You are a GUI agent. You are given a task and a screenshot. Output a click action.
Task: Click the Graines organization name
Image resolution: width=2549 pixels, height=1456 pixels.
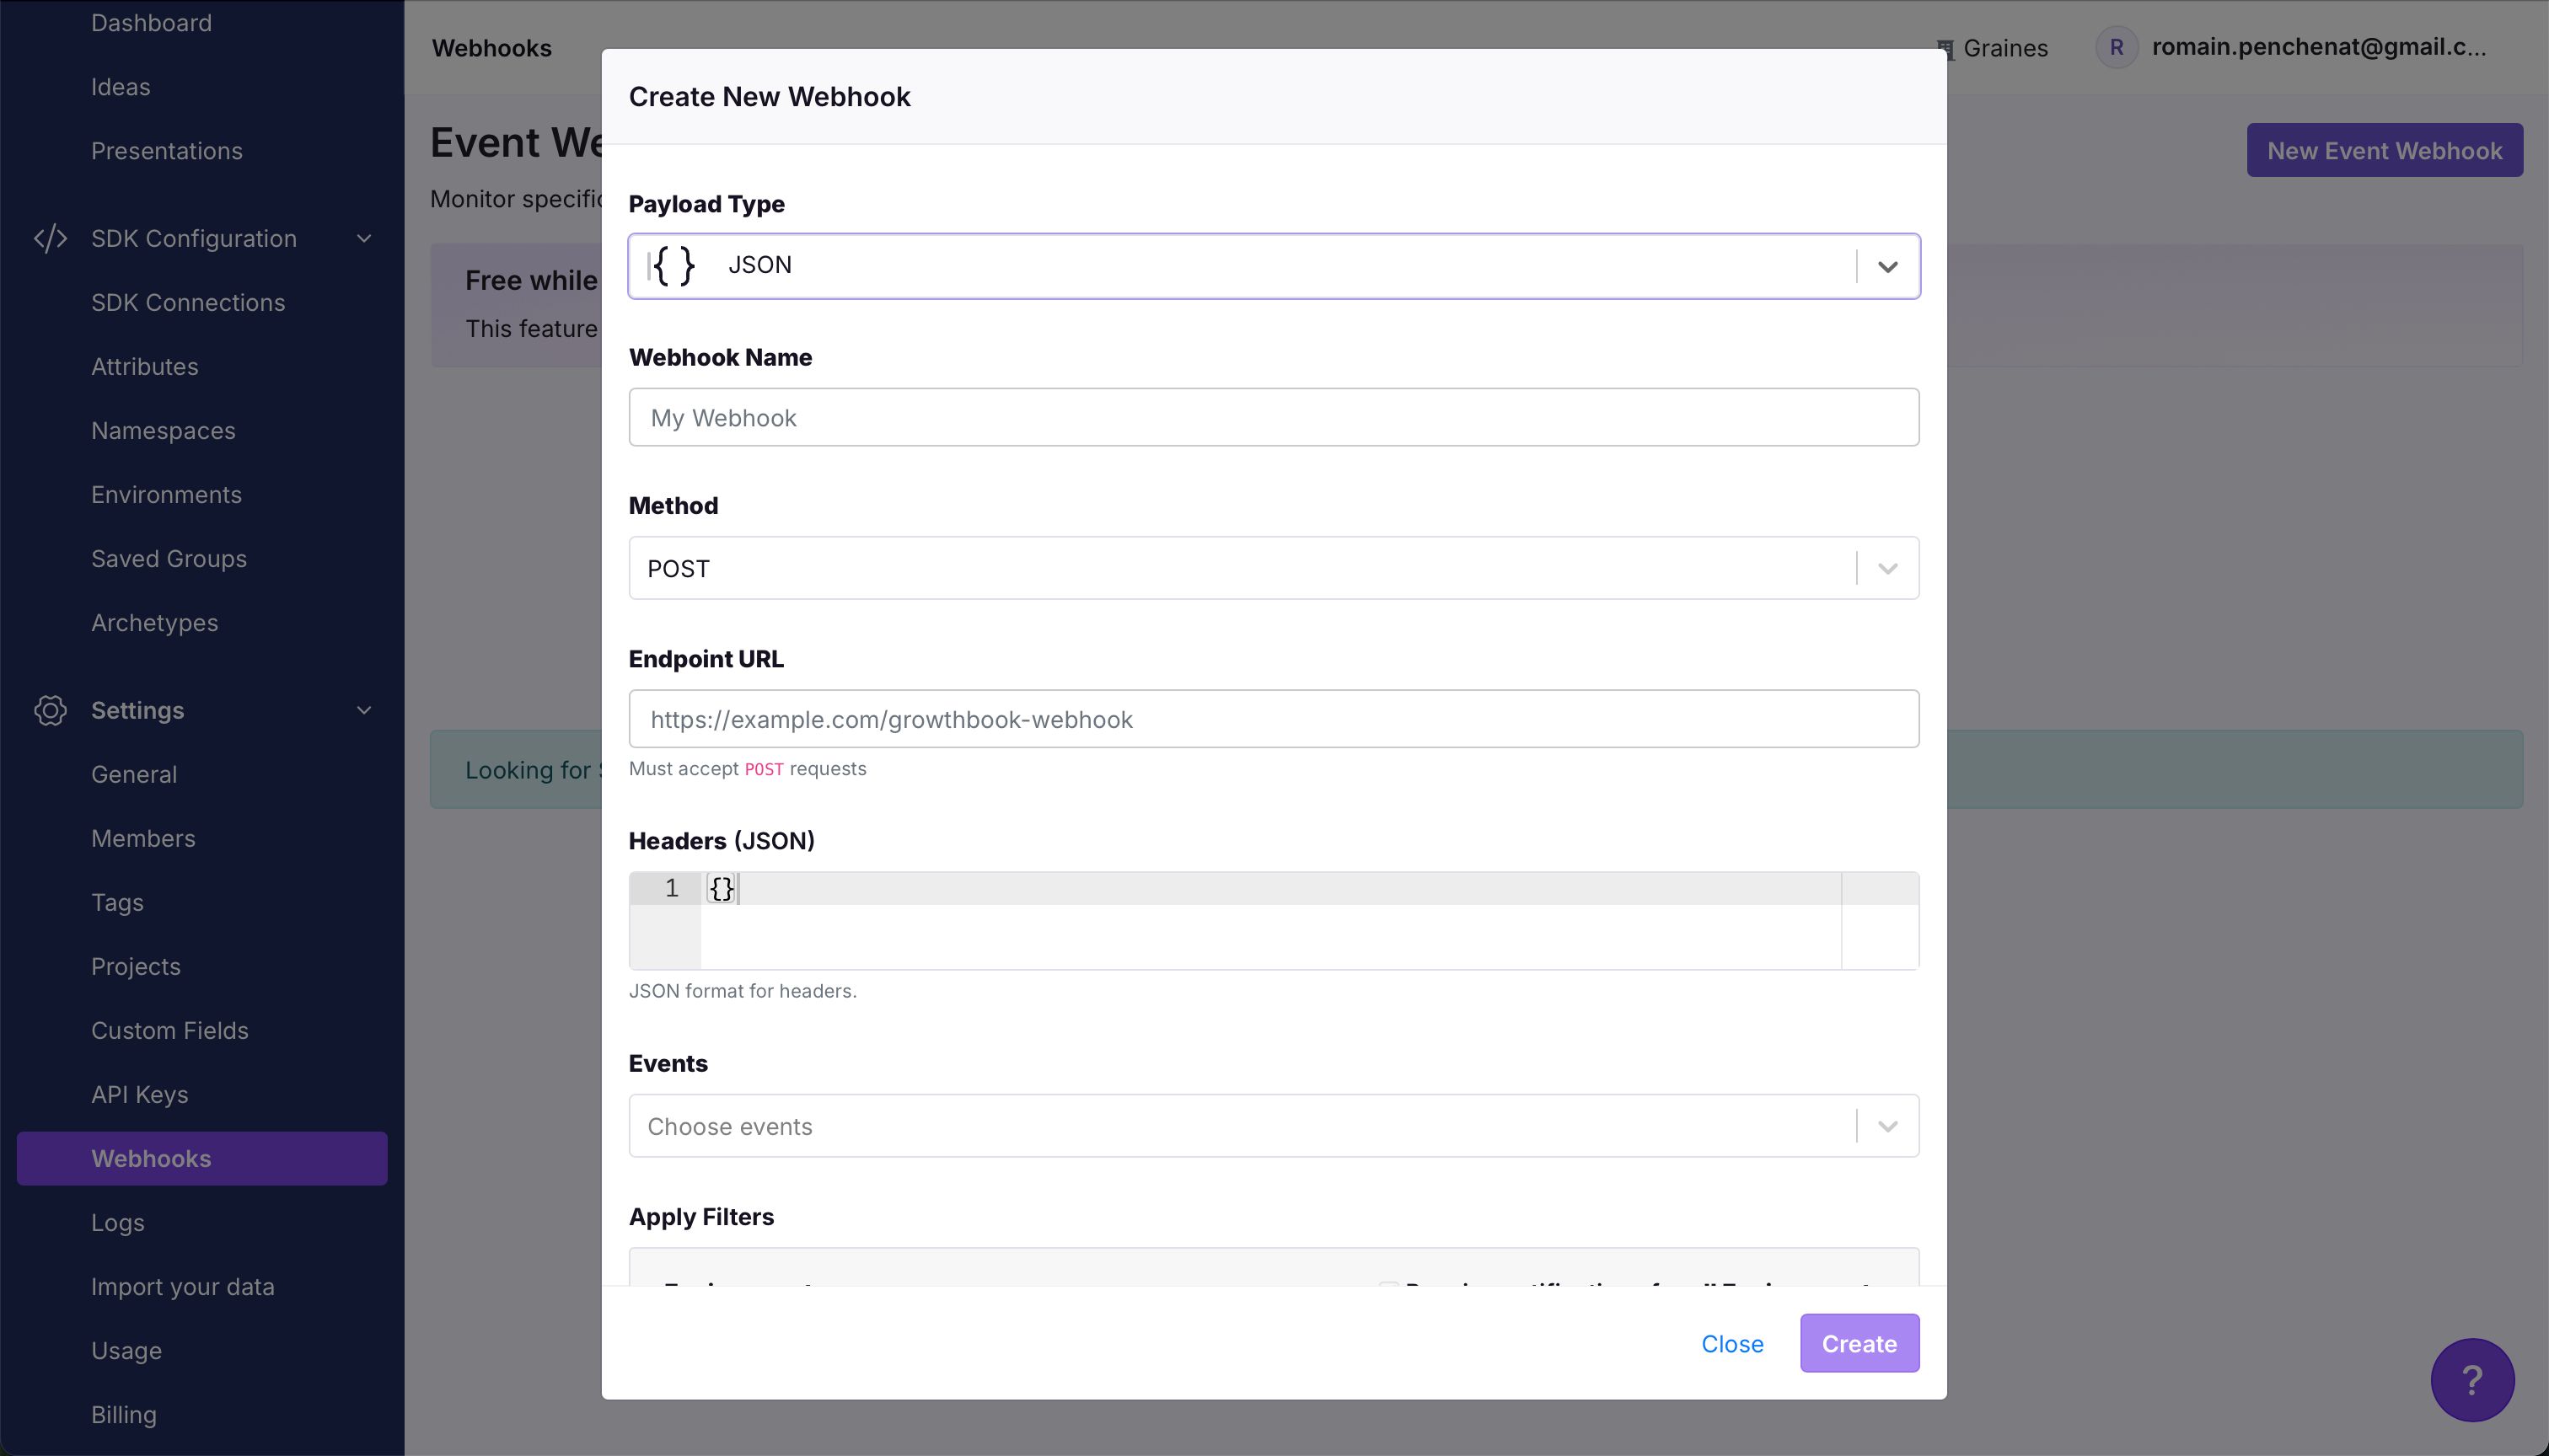pyautogui.click(x=2006, y=48)
